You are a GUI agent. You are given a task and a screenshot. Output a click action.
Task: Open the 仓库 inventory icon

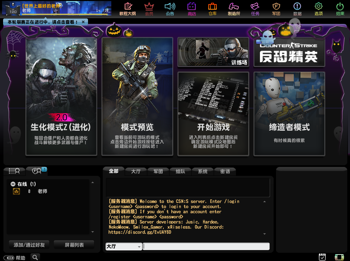(212, 9)
